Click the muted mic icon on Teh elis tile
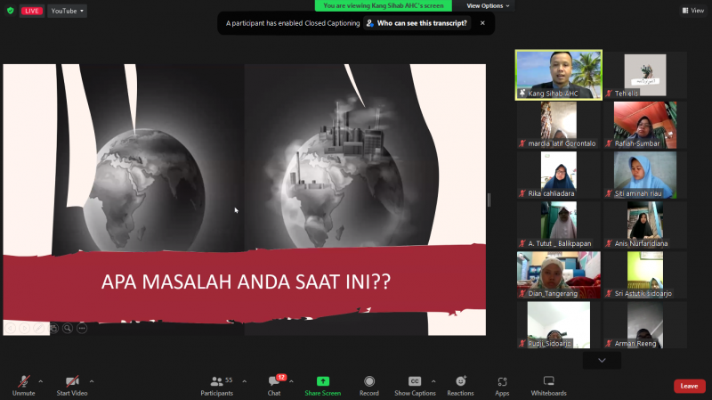 tap(609, 94)
